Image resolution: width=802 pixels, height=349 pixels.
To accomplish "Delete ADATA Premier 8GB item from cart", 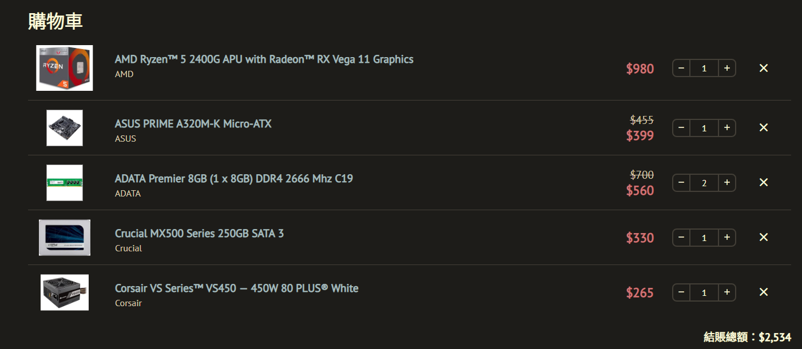I will click(763, 182).
